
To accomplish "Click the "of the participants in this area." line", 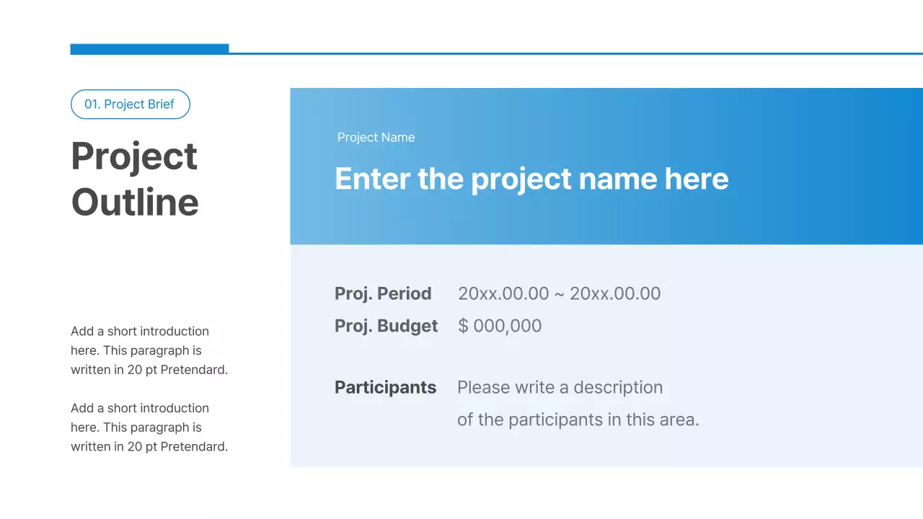I will 578,420.
